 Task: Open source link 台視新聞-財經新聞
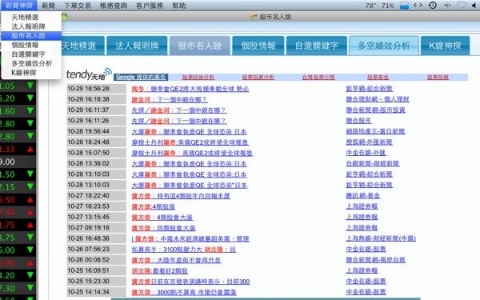(x=373, y=163)
